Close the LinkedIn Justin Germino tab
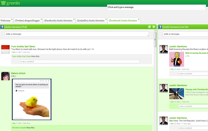The height and width of the screenshot is (131, 208). [106, 19]
